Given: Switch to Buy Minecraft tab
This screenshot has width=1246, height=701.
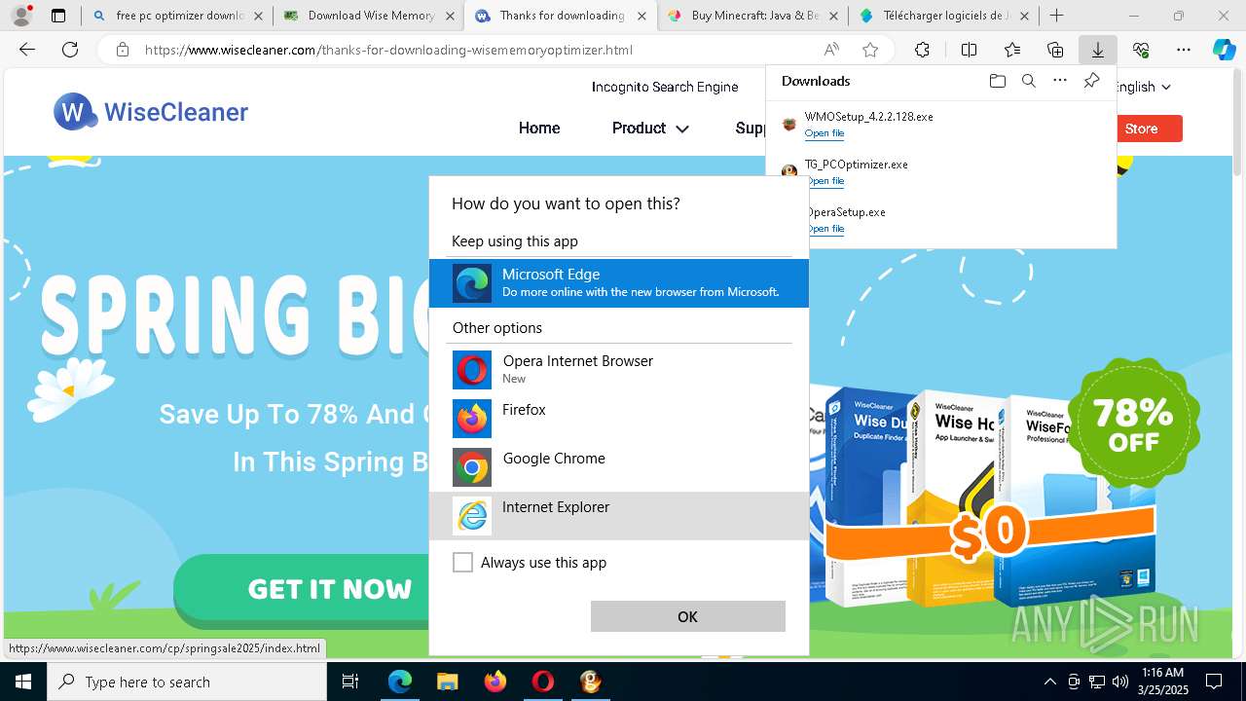Looking at the screenshot, I should [x=753, y=16].
